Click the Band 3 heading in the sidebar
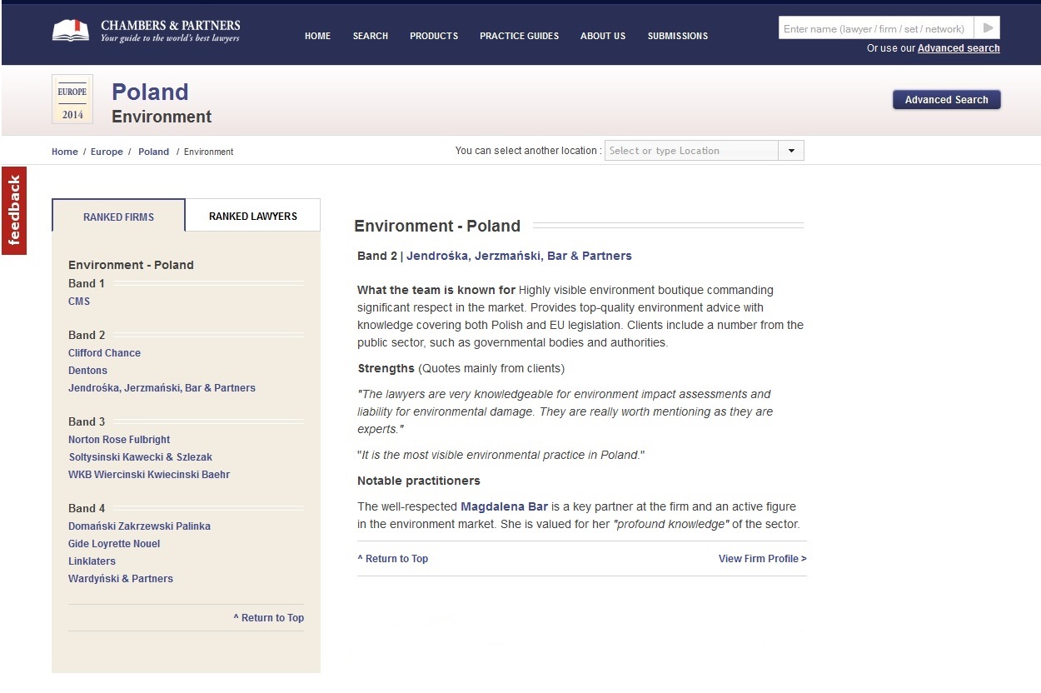This screenshot has height=693, width=1041. [x=87, y=422]
